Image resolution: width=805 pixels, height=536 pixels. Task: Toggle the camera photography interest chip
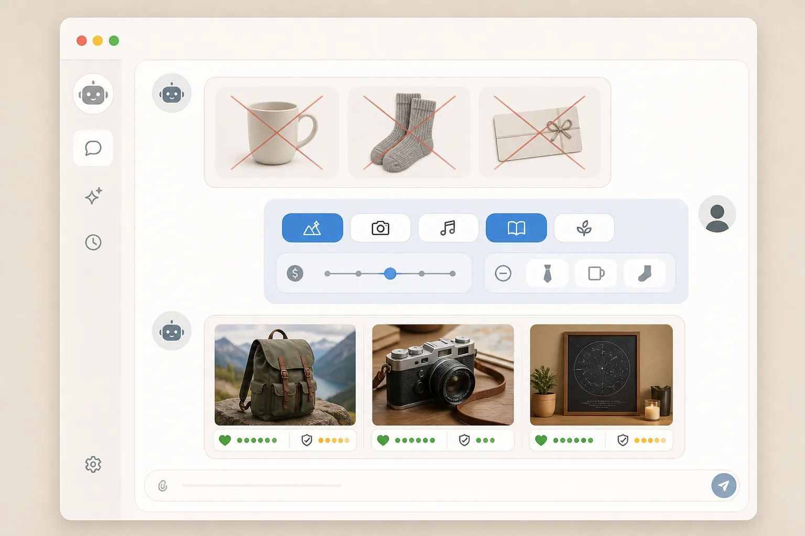click(x=380, y=228)
